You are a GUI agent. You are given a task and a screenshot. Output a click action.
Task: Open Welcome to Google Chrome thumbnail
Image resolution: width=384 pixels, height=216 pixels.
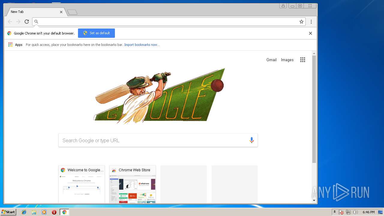pos(82,184)
